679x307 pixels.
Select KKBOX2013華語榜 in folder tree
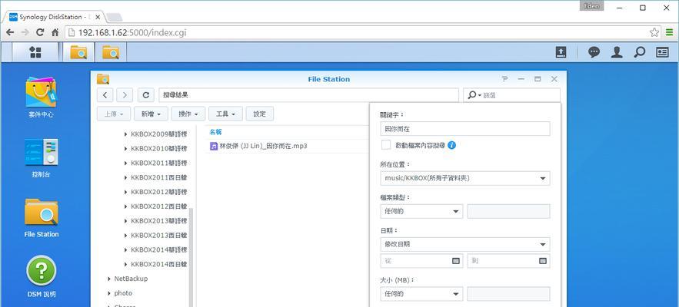coord(159,221)
